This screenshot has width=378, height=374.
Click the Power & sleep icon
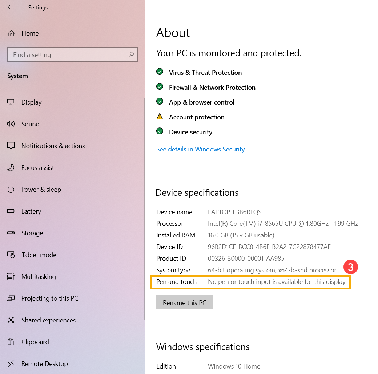tap(11, 190)
